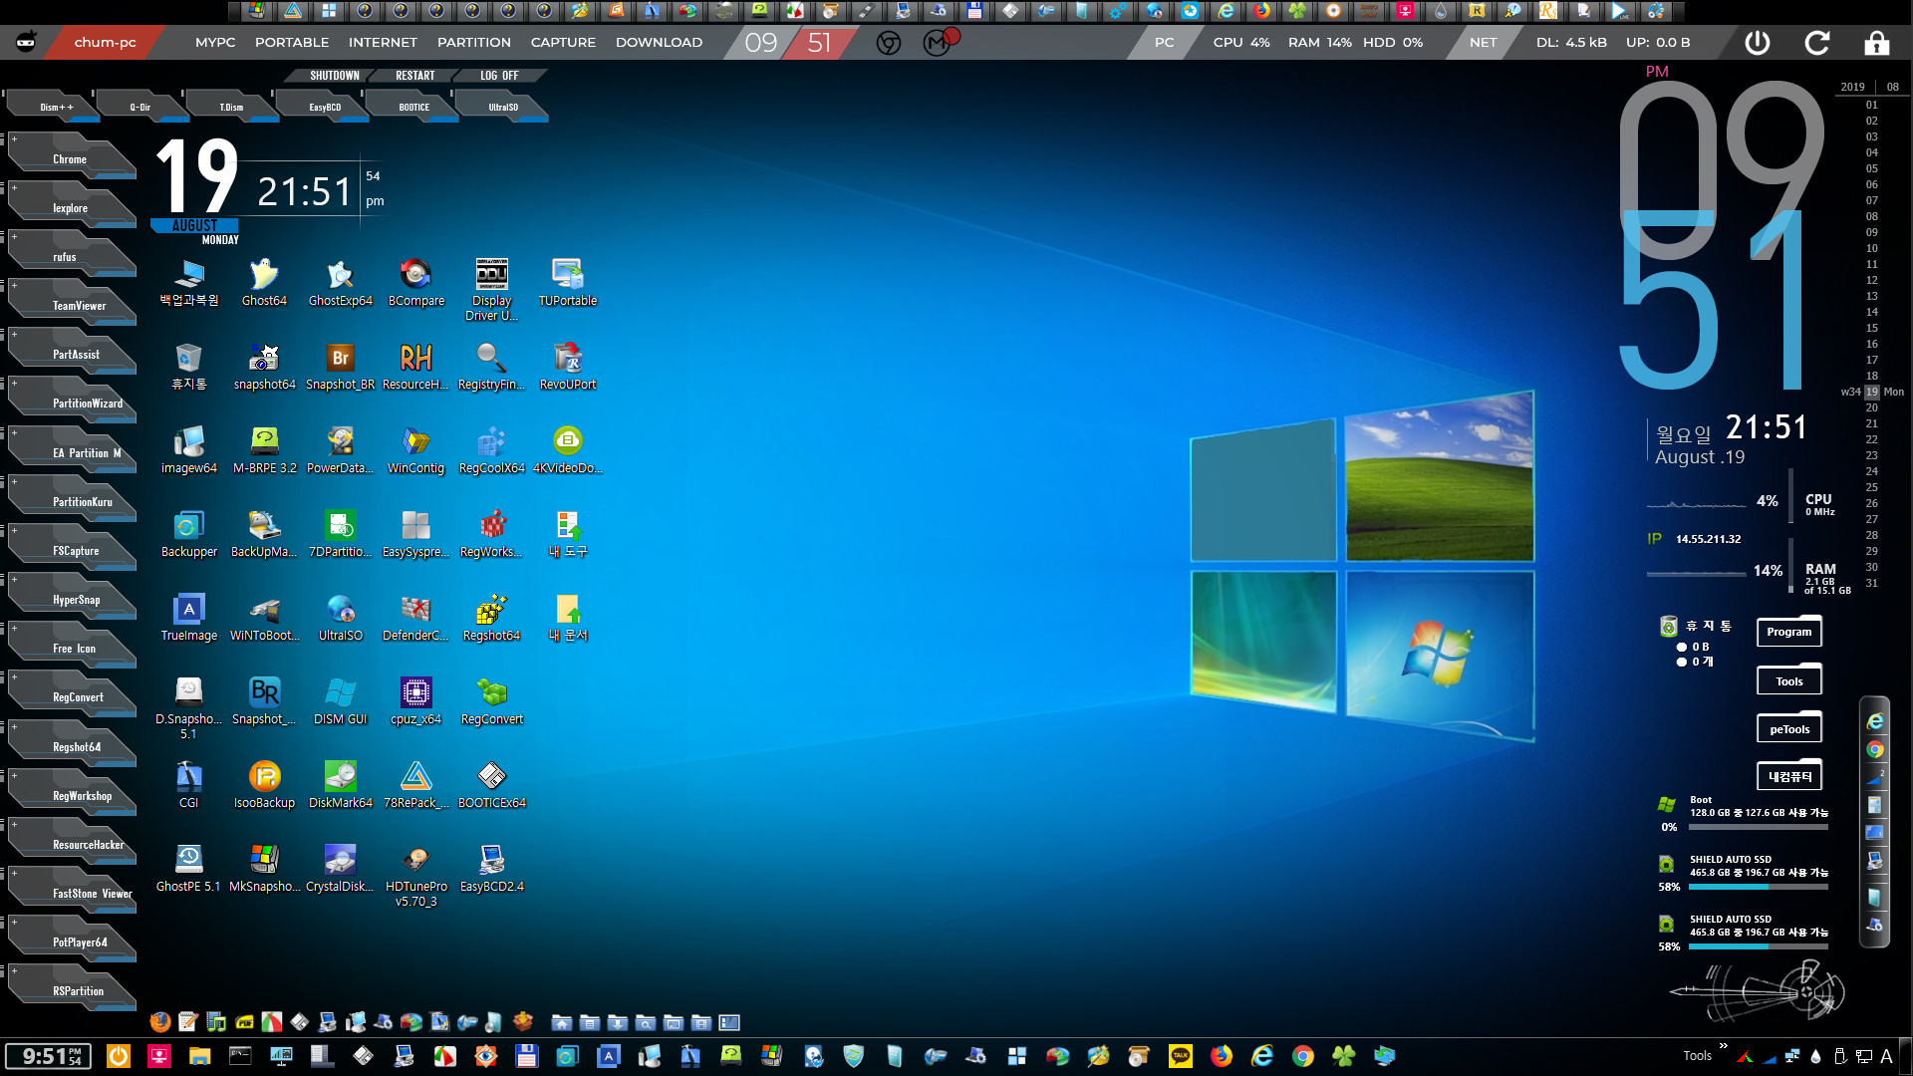Launch EasyBCD launcher bar button

pyautogui.click(x=325, y=107)
